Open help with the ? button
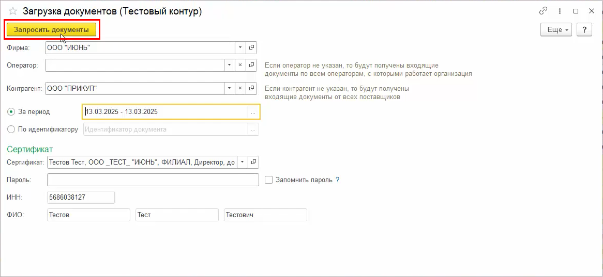603x277 pixels. click(x=584, y=29)
